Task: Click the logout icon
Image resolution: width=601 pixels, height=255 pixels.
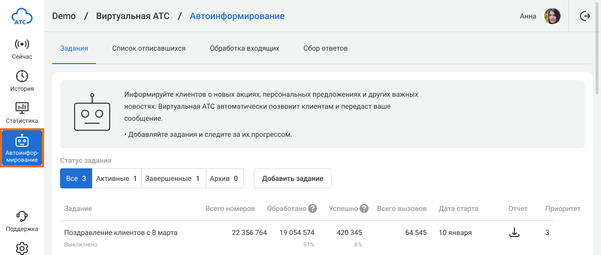Action: pyautogui.click(x=584, y=16)
